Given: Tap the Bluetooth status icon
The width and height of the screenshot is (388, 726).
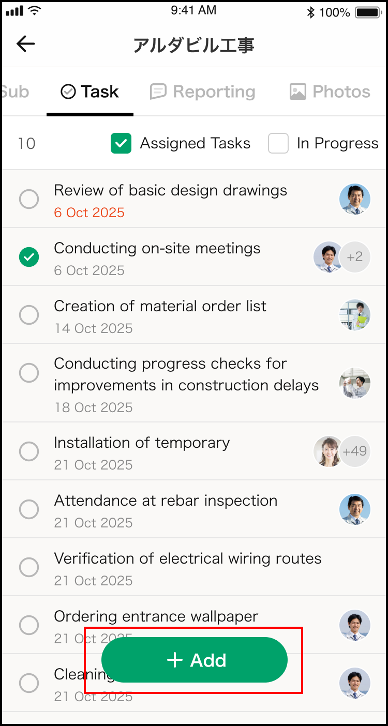Looking at the screenshot, I should [310, 12].
